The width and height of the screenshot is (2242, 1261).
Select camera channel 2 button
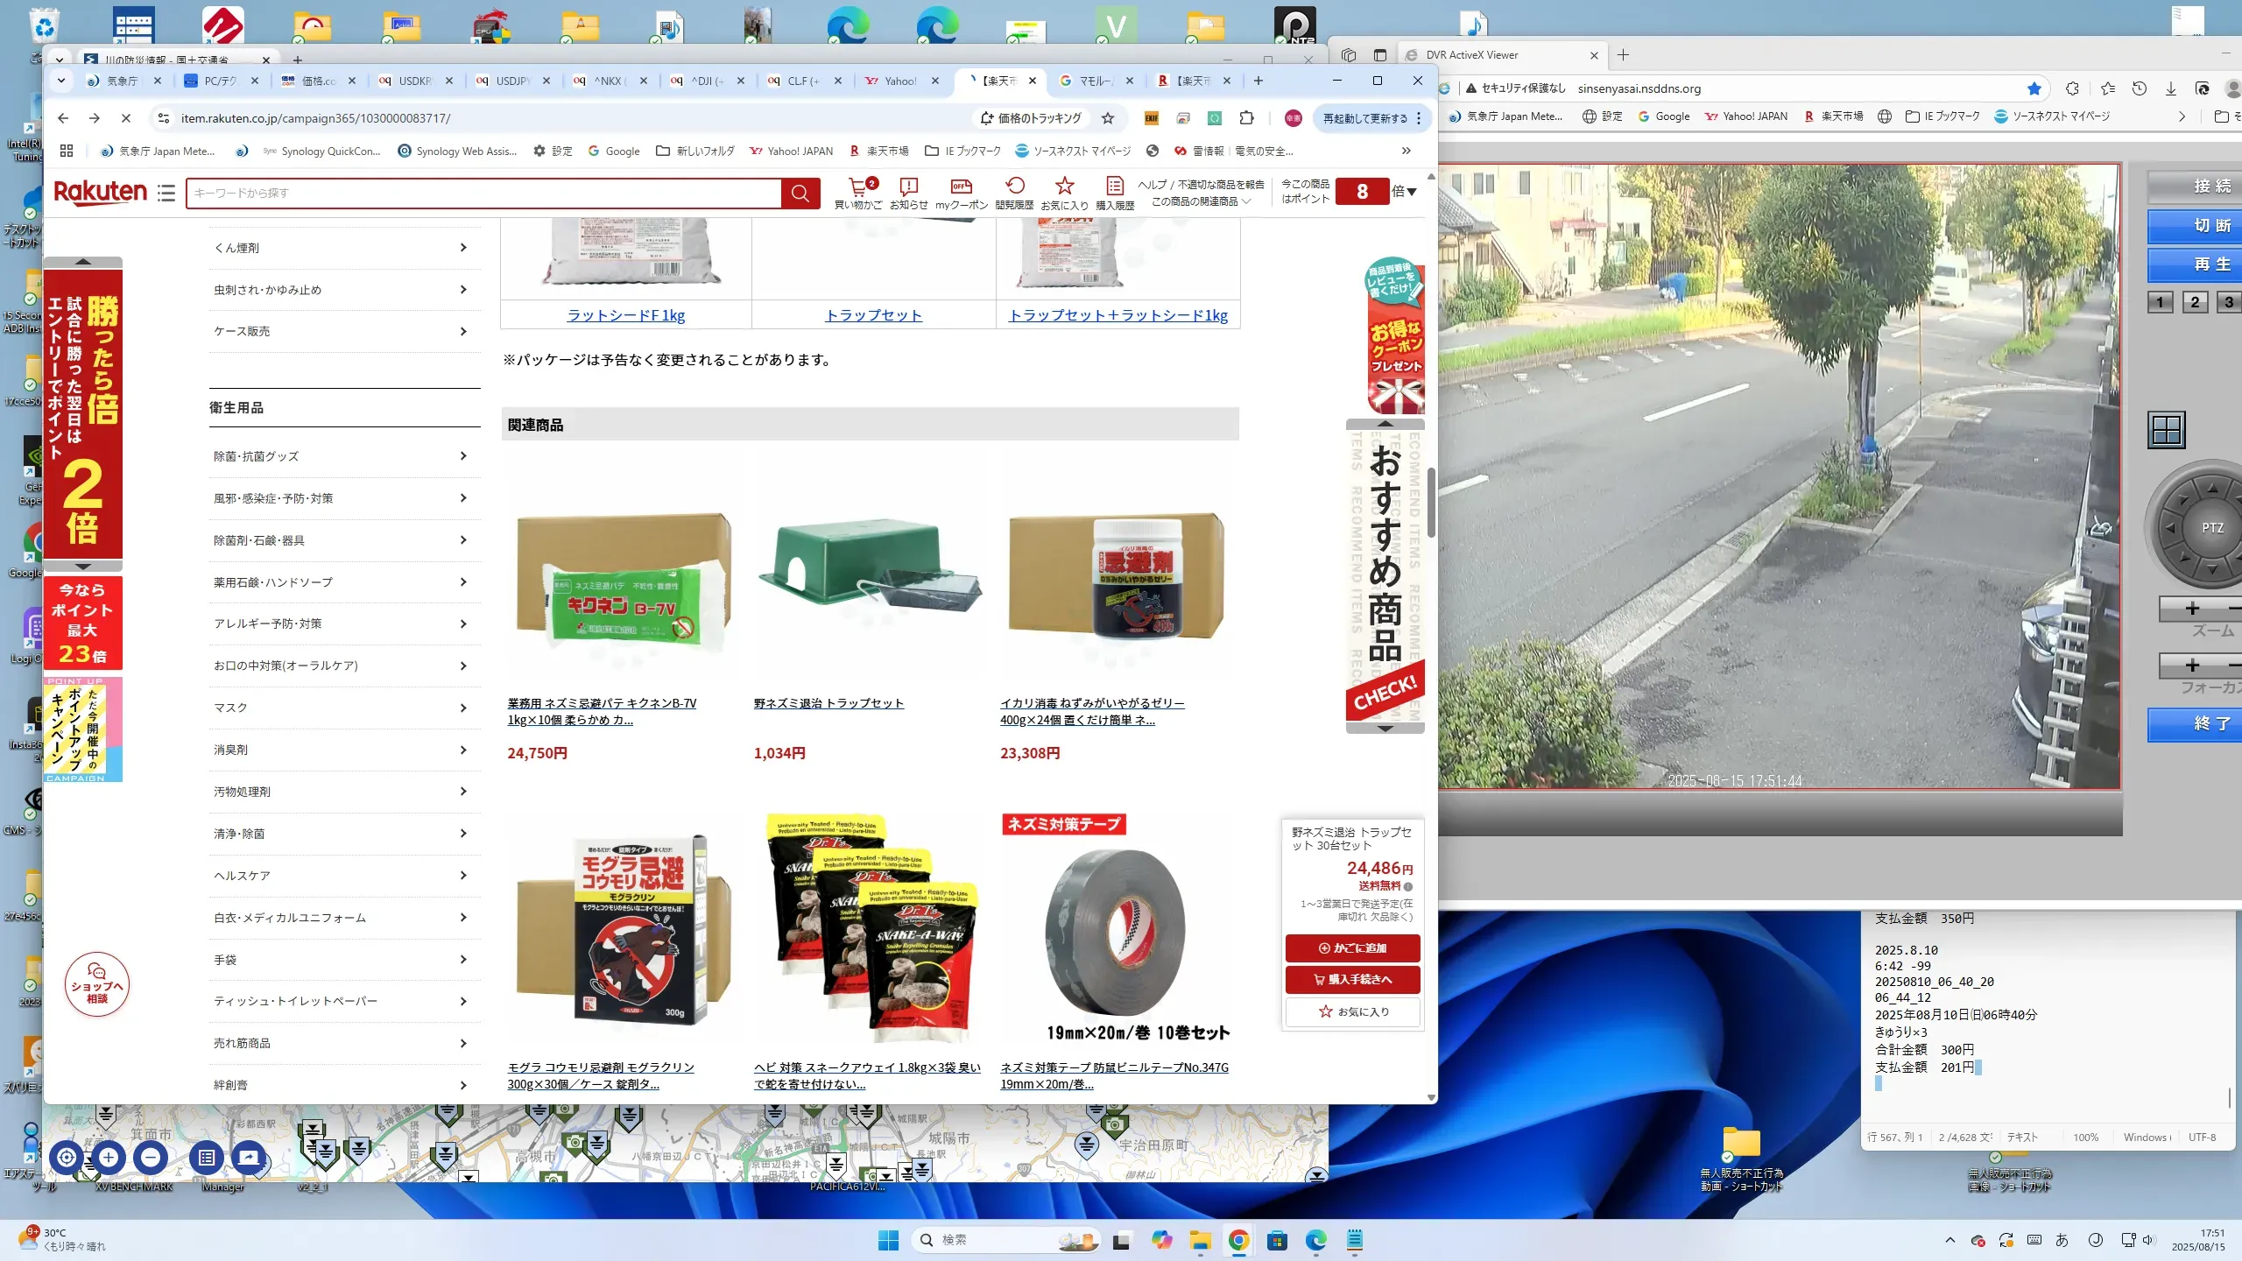[2195, 302]
